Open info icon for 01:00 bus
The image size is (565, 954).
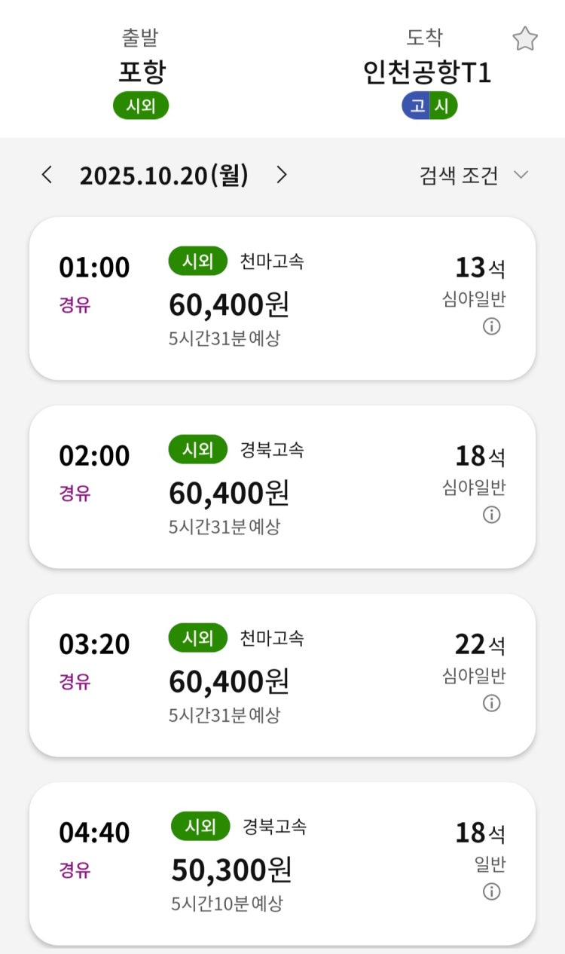[491, 326]
